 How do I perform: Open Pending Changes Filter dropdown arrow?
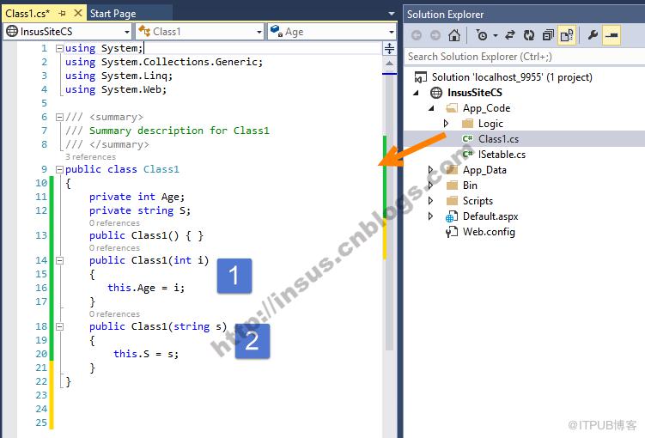[x=496, y=36]
